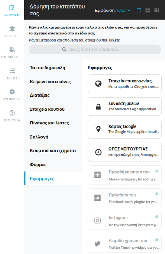Click the map pin icon of Χάρτες Google
This screenshot has height=254, width=165.
98,129
